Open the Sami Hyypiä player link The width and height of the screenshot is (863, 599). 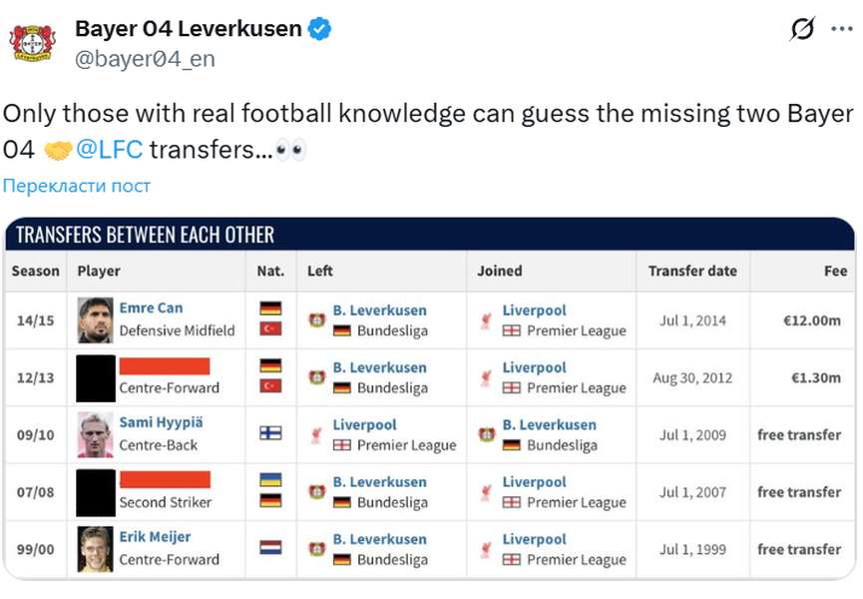(161, 422)
